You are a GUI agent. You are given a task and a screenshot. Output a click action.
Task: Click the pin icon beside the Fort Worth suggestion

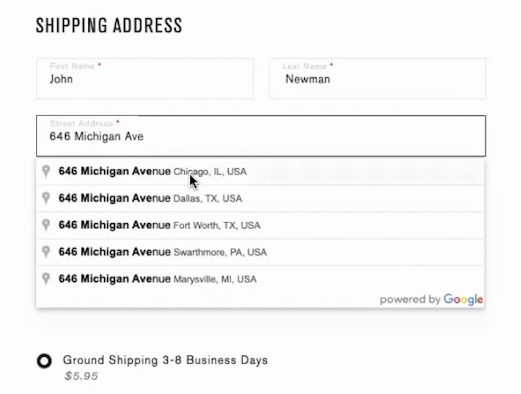46,225
